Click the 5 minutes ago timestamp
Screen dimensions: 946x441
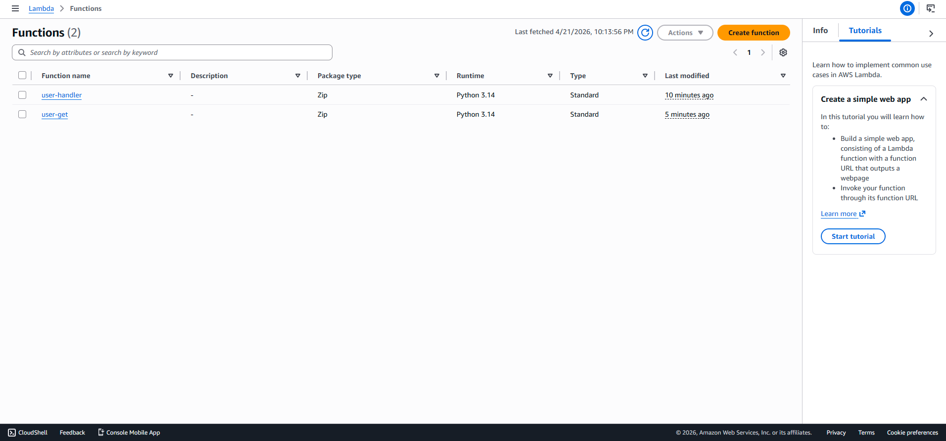pyautogui.click(x=687, y=114)
